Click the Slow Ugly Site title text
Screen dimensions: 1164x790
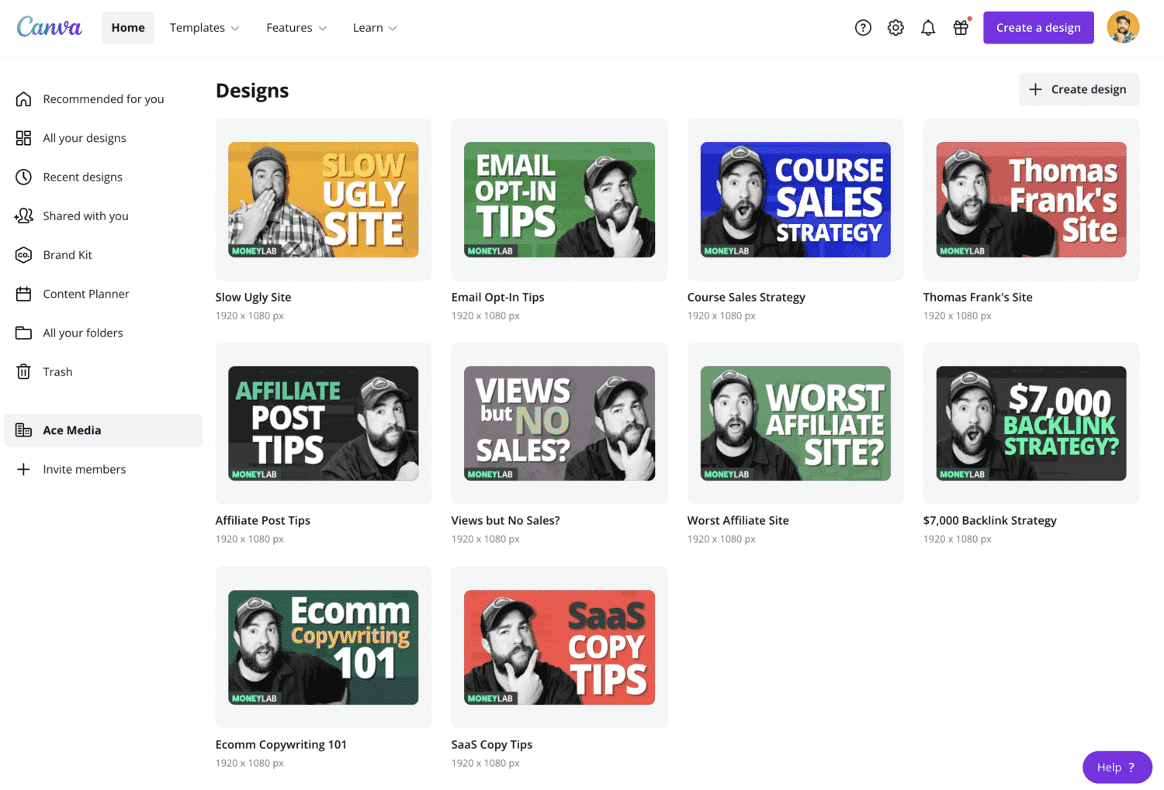pyautogui.click(x=254, y=297)
